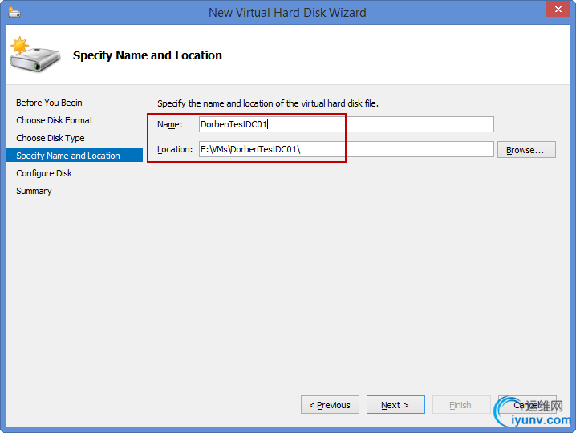Open Browse to choose a location
Screen dimensions: 576x433
coord(526,150)
